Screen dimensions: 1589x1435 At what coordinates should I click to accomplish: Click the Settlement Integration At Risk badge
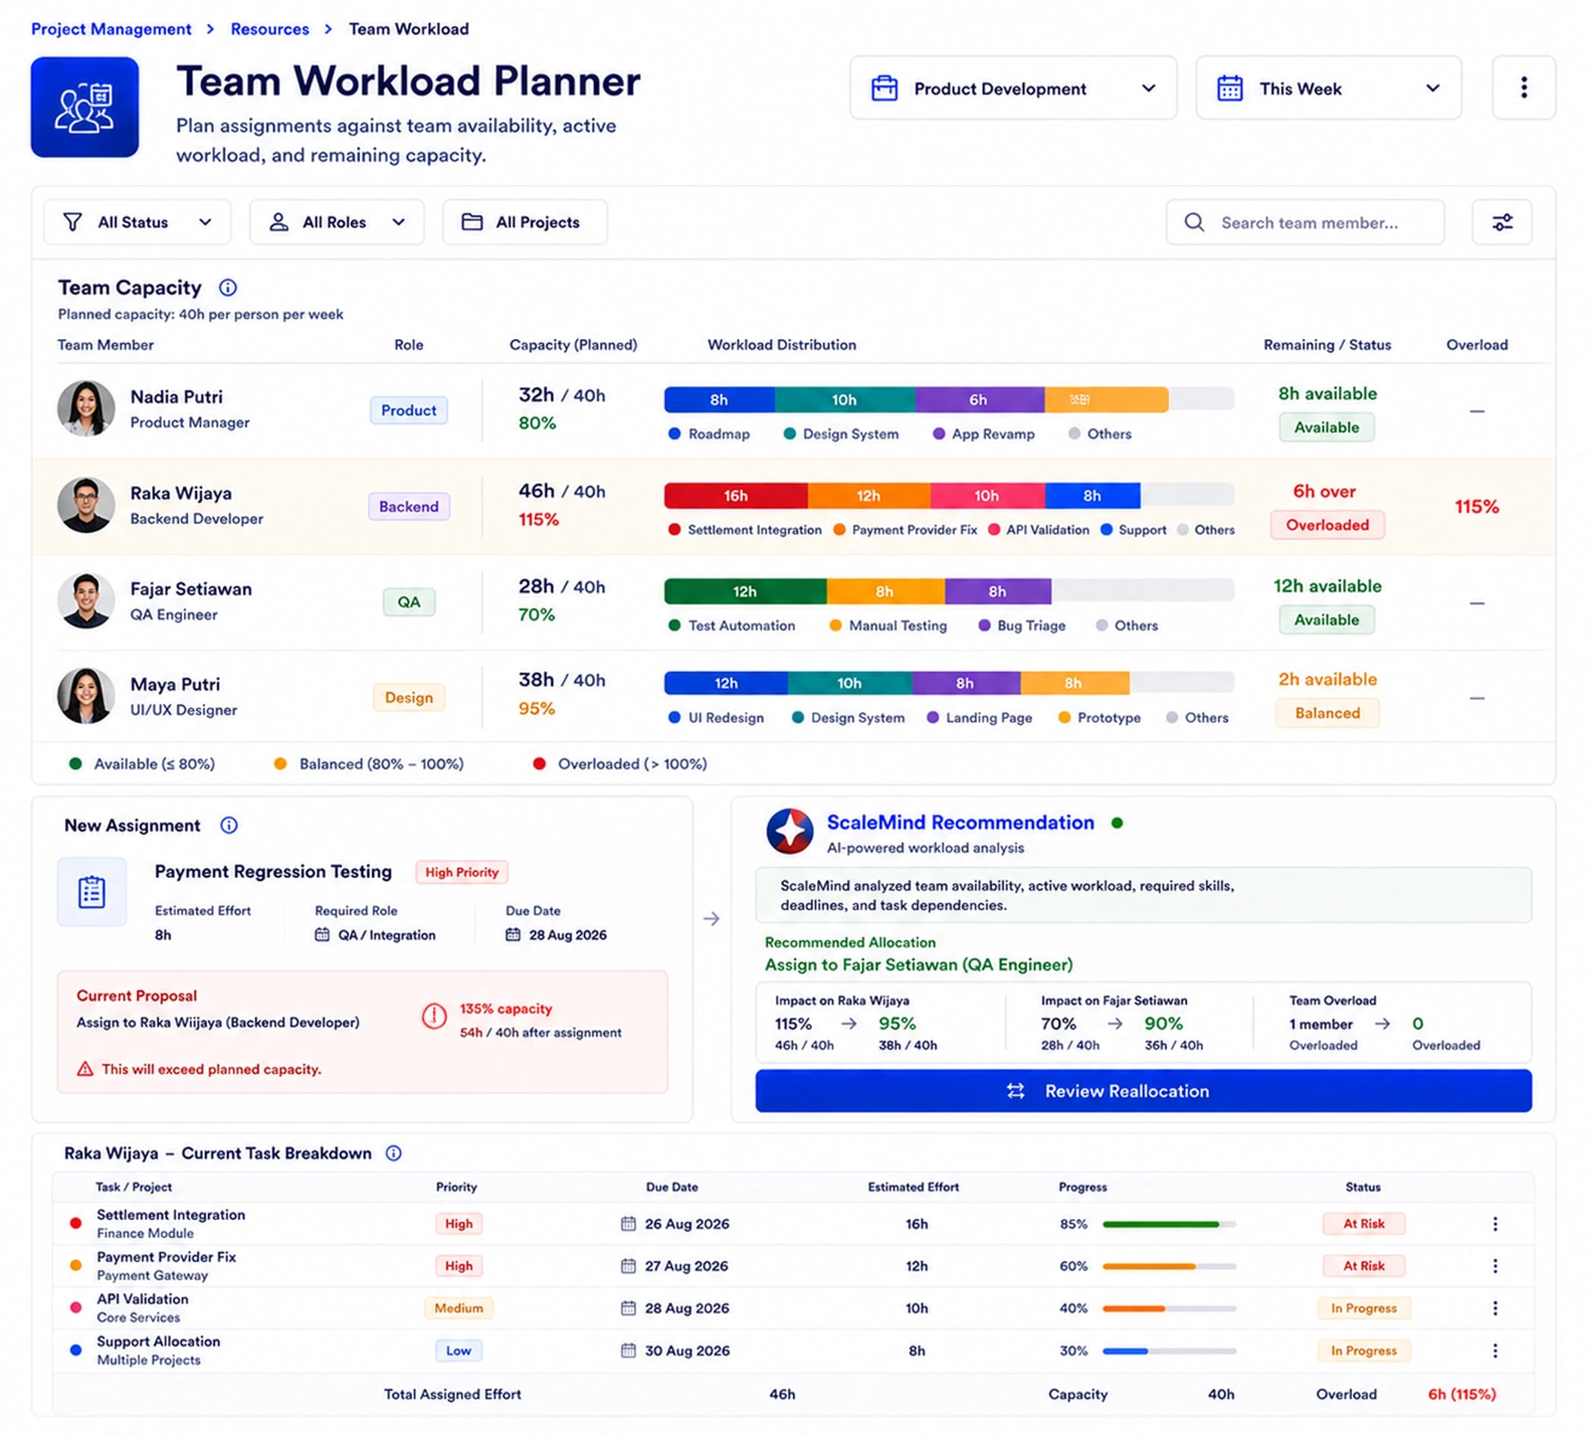(1364, 1224)
